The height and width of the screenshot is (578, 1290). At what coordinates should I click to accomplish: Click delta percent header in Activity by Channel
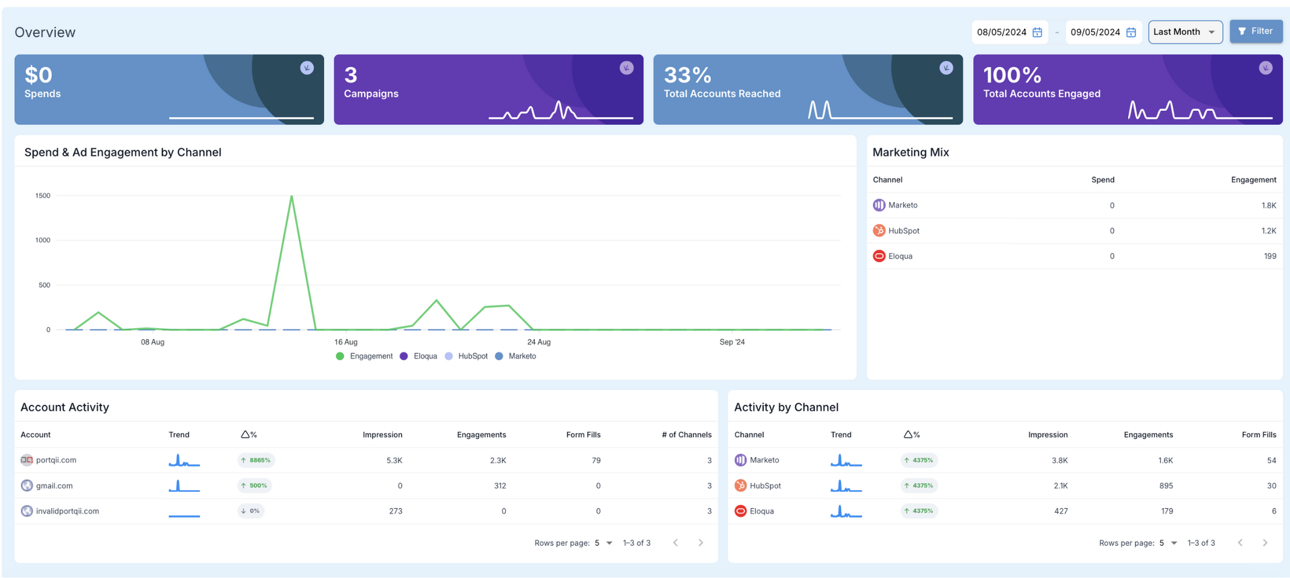click(x=912, y=435)
